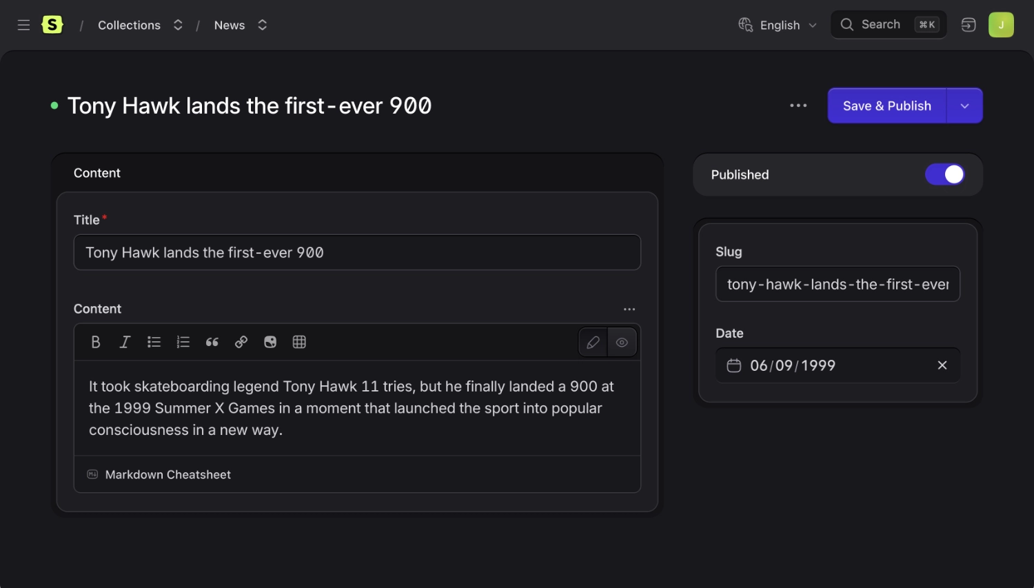Clear the 06/09/1999 date field

[942, 365]
